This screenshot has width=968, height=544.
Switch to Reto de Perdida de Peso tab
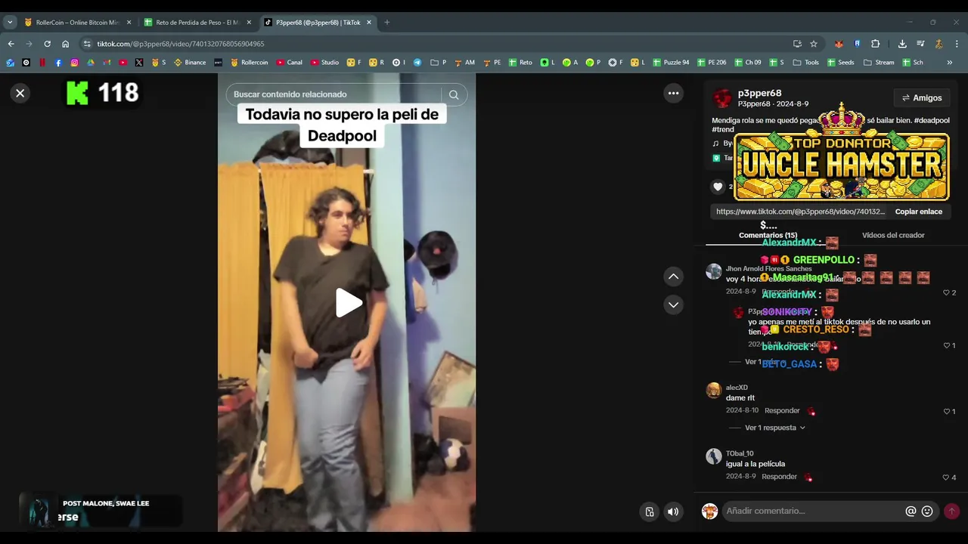point(197,23)
